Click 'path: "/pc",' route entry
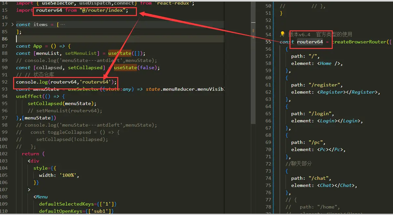Viewport: 393px width, 215px height. 308,142
